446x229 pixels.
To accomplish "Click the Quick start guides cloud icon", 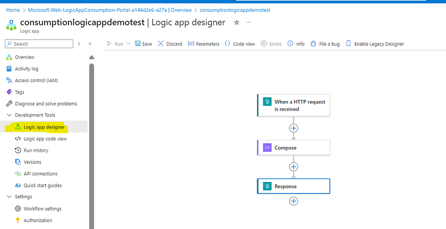I will pos(18,185).
